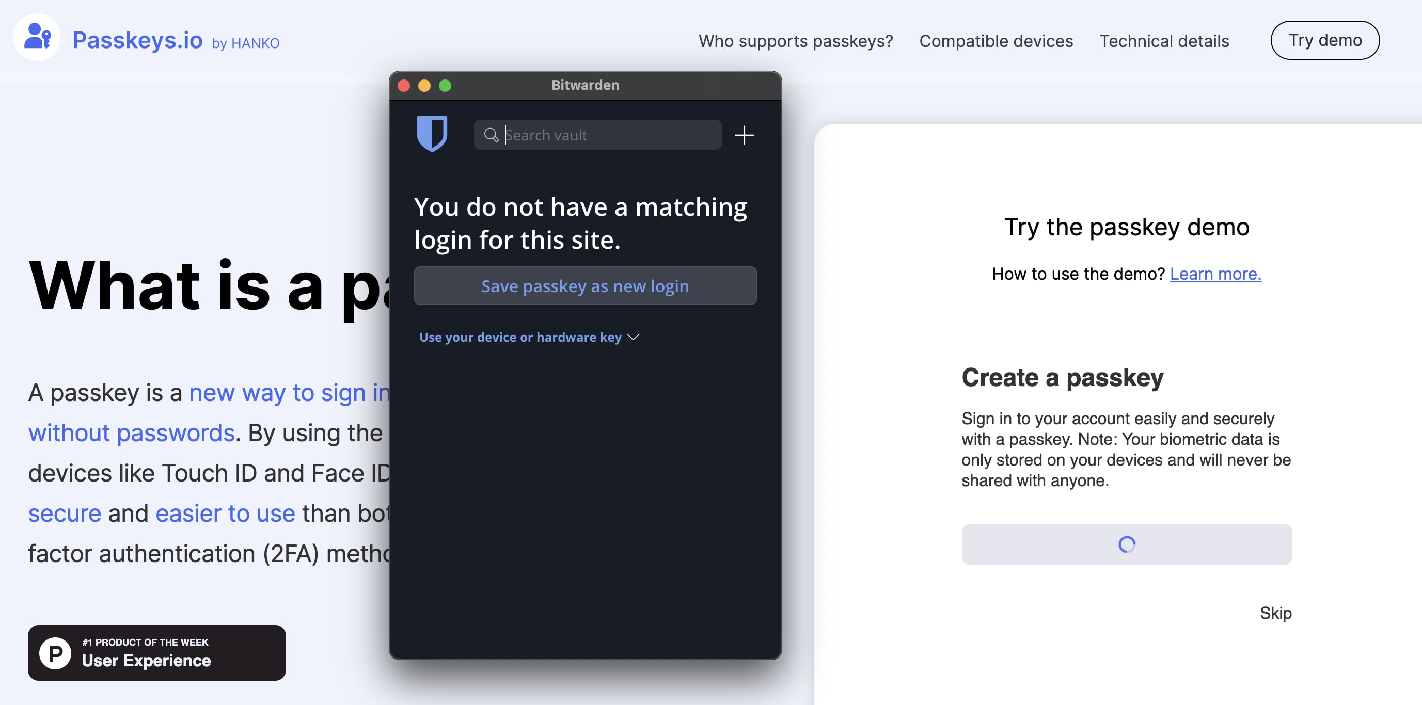Click the yellow minimize macOS button

(424, 84)
